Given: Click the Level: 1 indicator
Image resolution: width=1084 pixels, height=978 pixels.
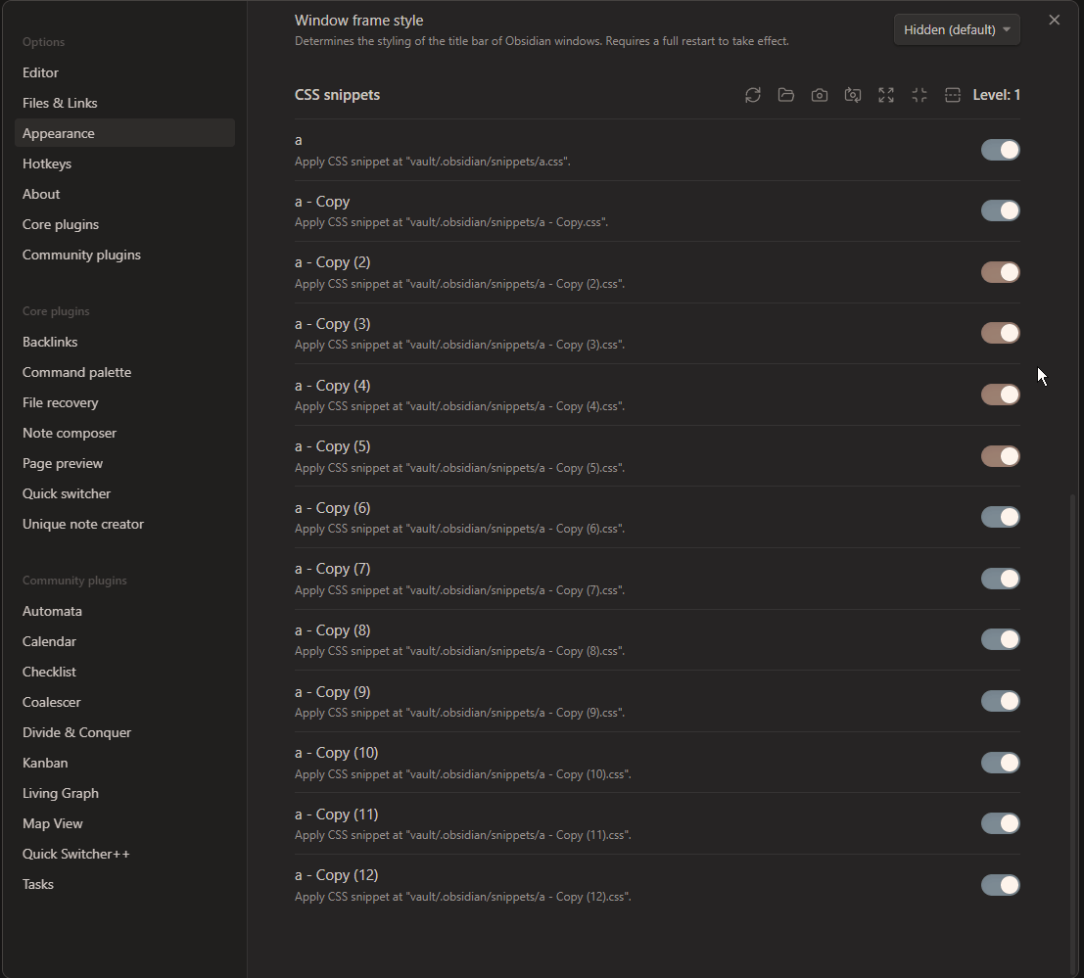Looking at the screenshot, I should [996, 95].
